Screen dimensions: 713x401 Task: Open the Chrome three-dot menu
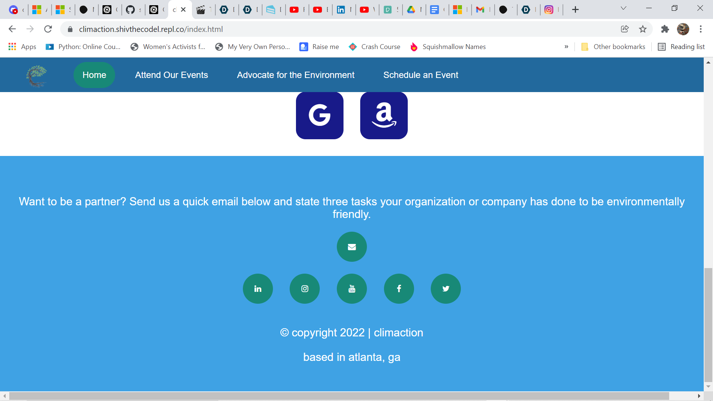click(701, 29)
